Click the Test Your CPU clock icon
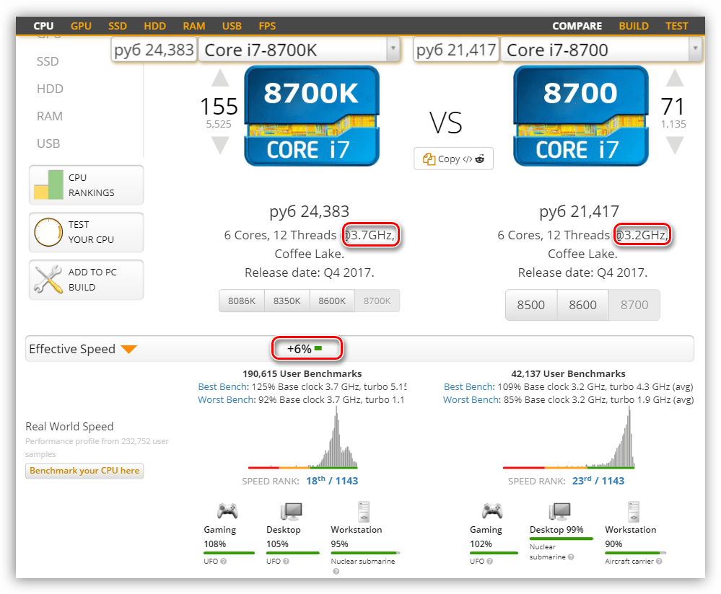The image size is (721, 594). click(48, 232)
